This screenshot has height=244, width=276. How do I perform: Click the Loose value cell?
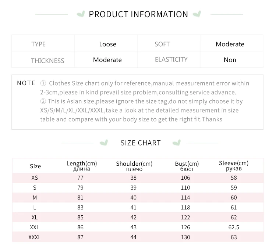click(107, 44)
